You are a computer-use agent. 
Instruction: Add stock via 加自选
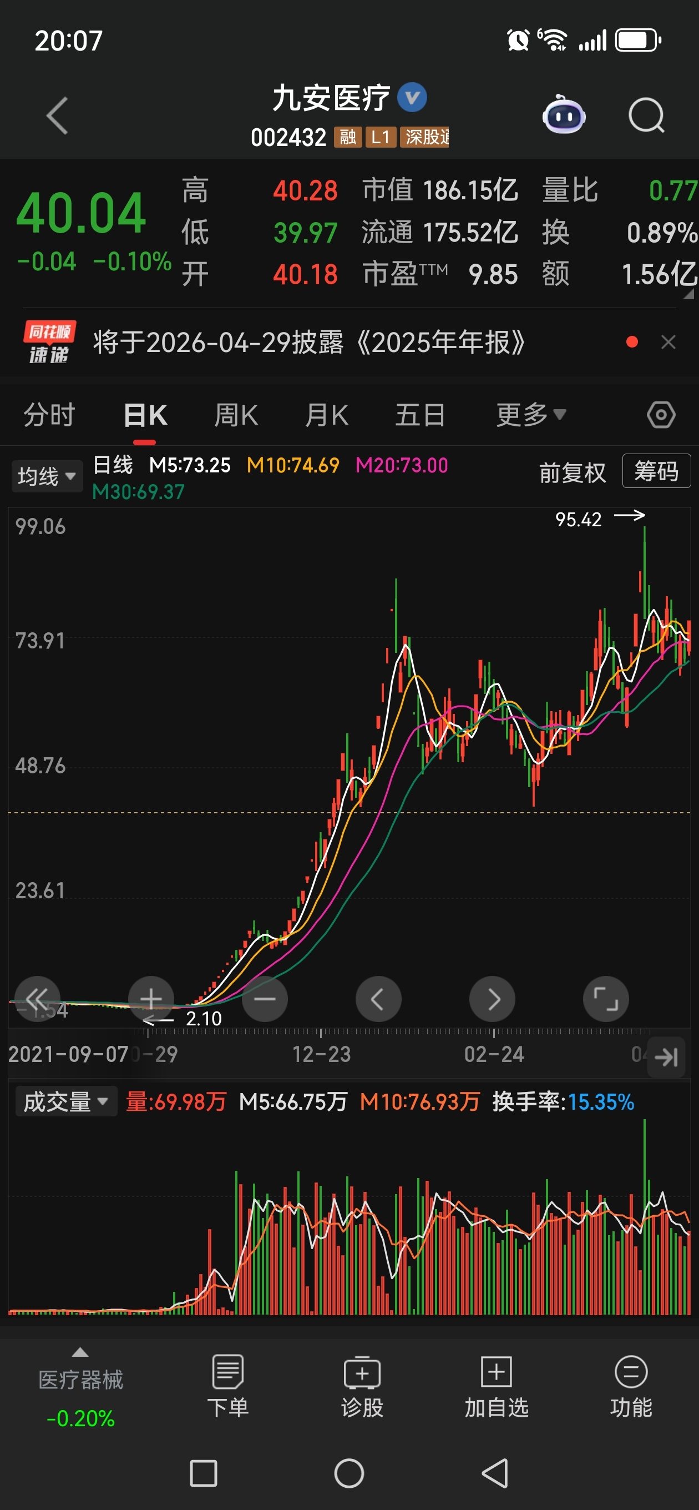click(x=497, y=1387)
